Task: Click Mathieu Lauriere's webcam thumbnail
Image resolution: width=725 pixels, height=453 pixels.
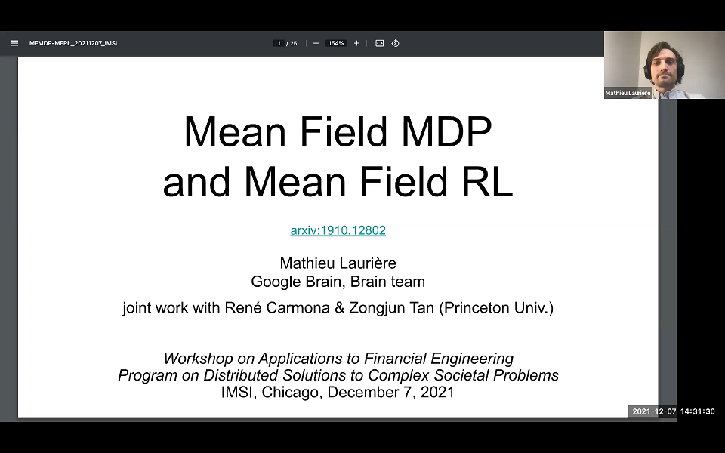Action: 663,64
